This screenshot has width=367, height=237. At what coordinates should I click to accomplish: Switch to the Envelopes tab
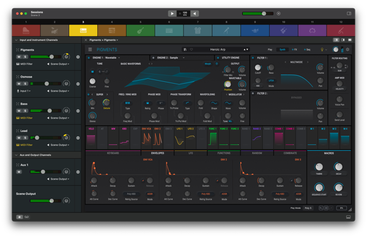[x=158, y=153]
